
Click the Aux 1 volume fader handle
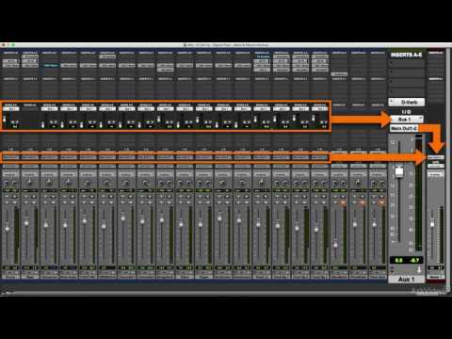(x=399, y=171)
